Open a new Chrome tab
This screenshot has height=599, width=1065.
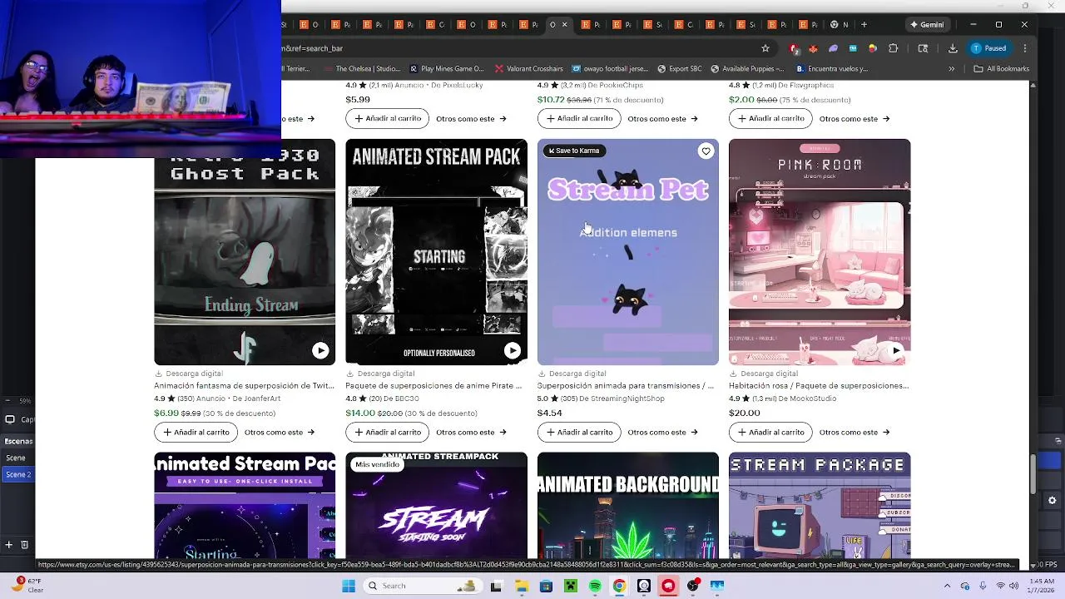coord(864,25)
